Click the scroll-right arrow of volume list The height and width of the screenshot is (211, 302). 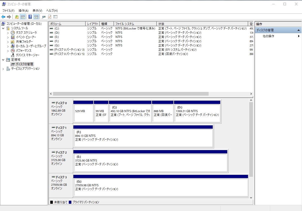pyautogui.click(x=251, y=94)
